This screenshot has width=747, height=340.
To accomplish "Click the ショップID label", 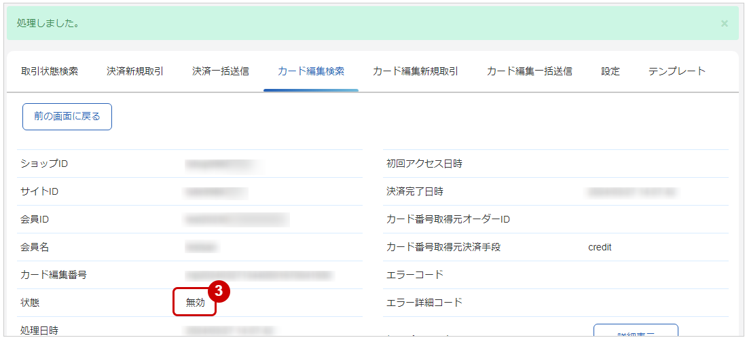I will (x=44, y=164).
